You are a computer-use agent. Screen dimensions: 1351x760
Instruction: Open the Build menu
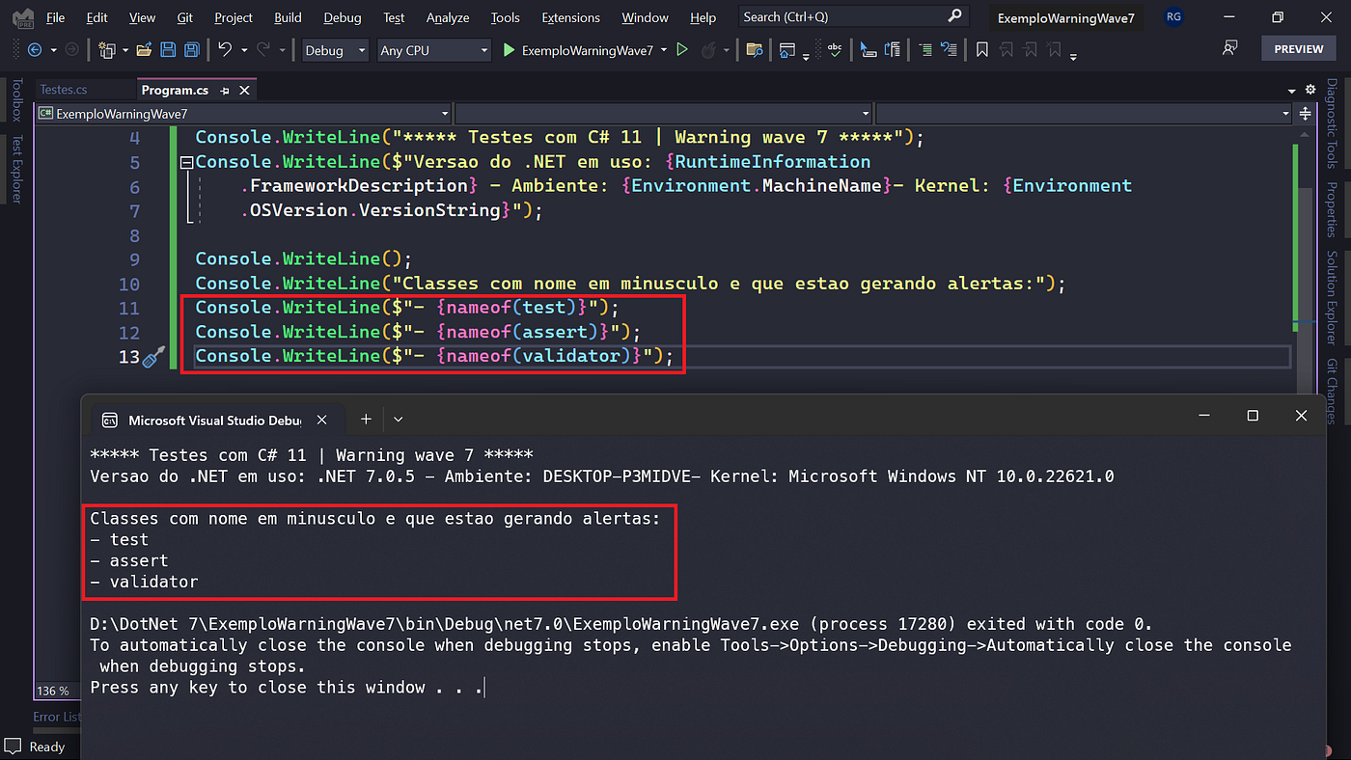point(288,17)
